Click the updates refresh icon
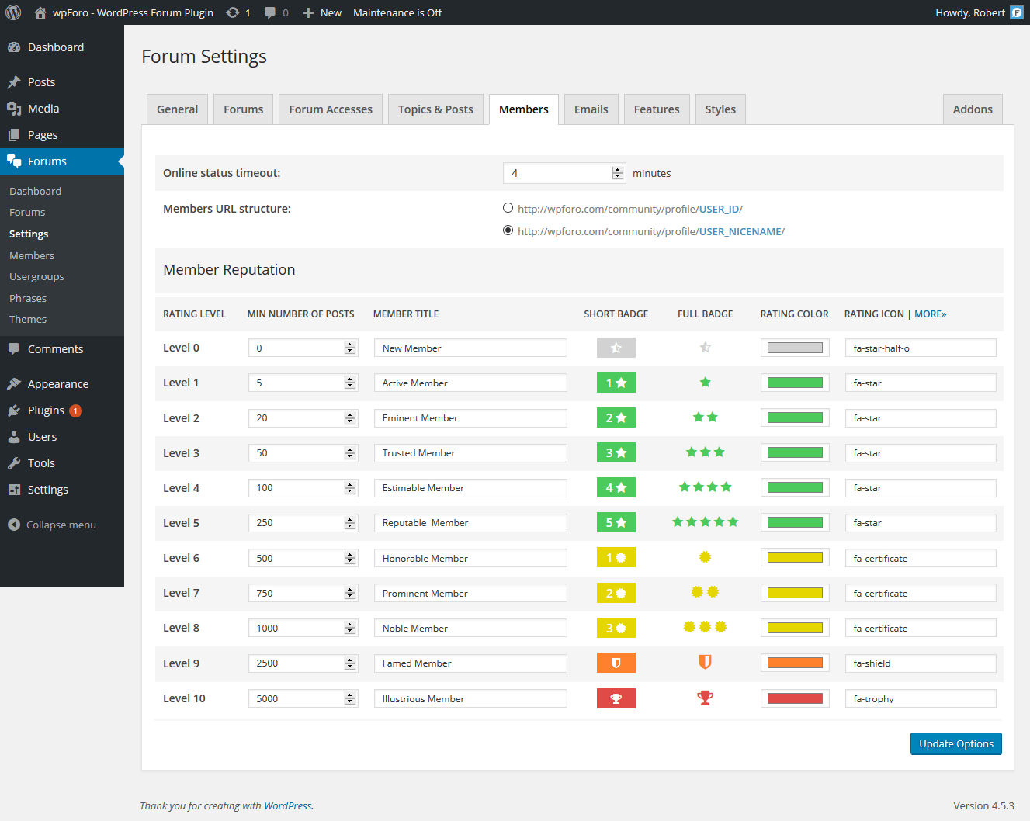Viewport: 1030px width, 821px height. 233,12
